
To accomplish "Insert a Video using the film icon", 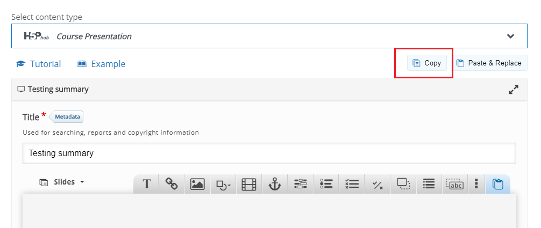I will click(x=249, y=184).
